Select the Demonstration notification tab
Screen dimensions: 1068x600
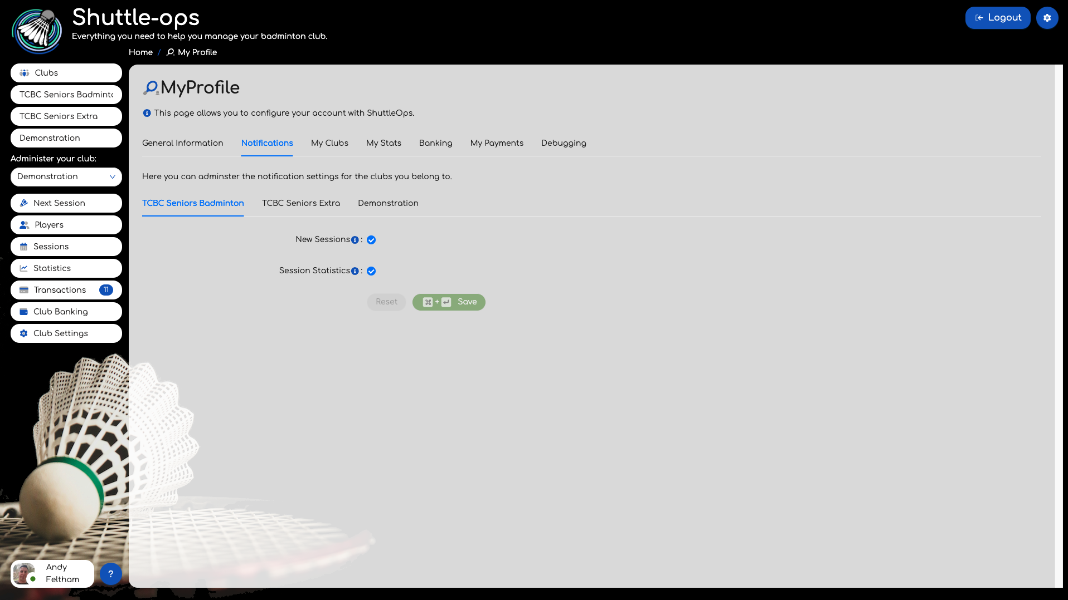[x=388, y=203]
